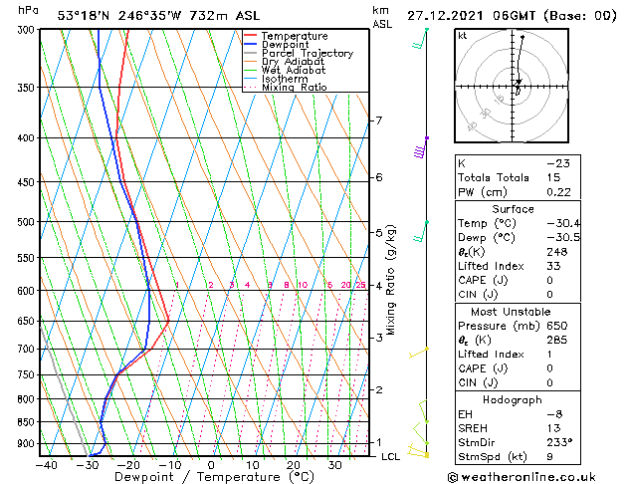626x484 pixels.
Task: Click the Surface section heading
Action: point(513,209)
